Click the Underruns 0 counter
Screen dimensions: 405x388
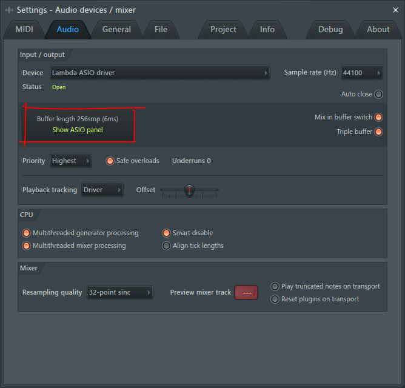click(192, 161)
